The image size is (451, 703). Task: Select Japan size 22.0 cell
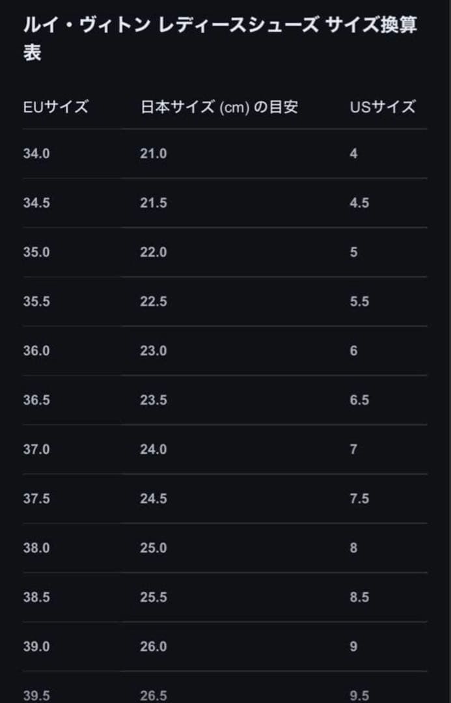[153, 252]
